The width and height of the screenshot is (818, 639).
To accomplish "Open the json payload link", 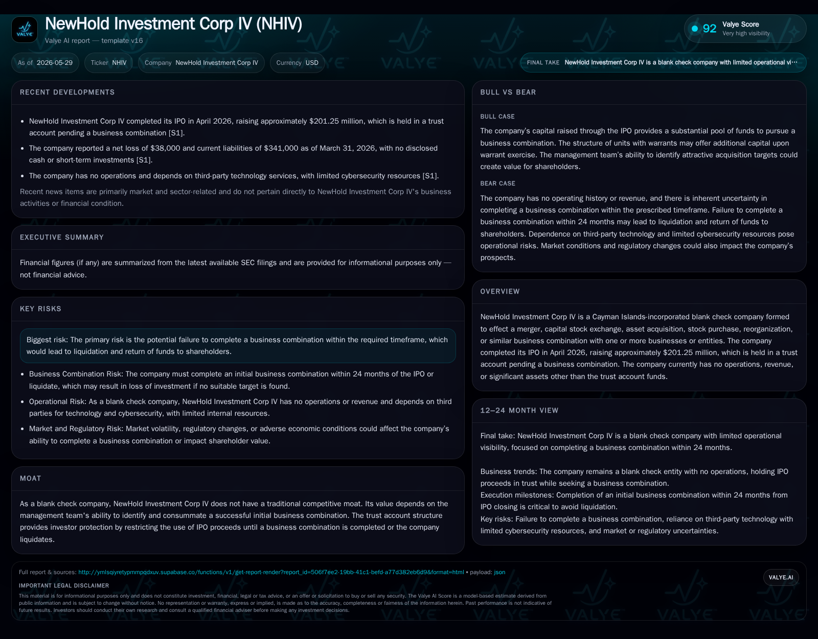I will click(499, 572).
